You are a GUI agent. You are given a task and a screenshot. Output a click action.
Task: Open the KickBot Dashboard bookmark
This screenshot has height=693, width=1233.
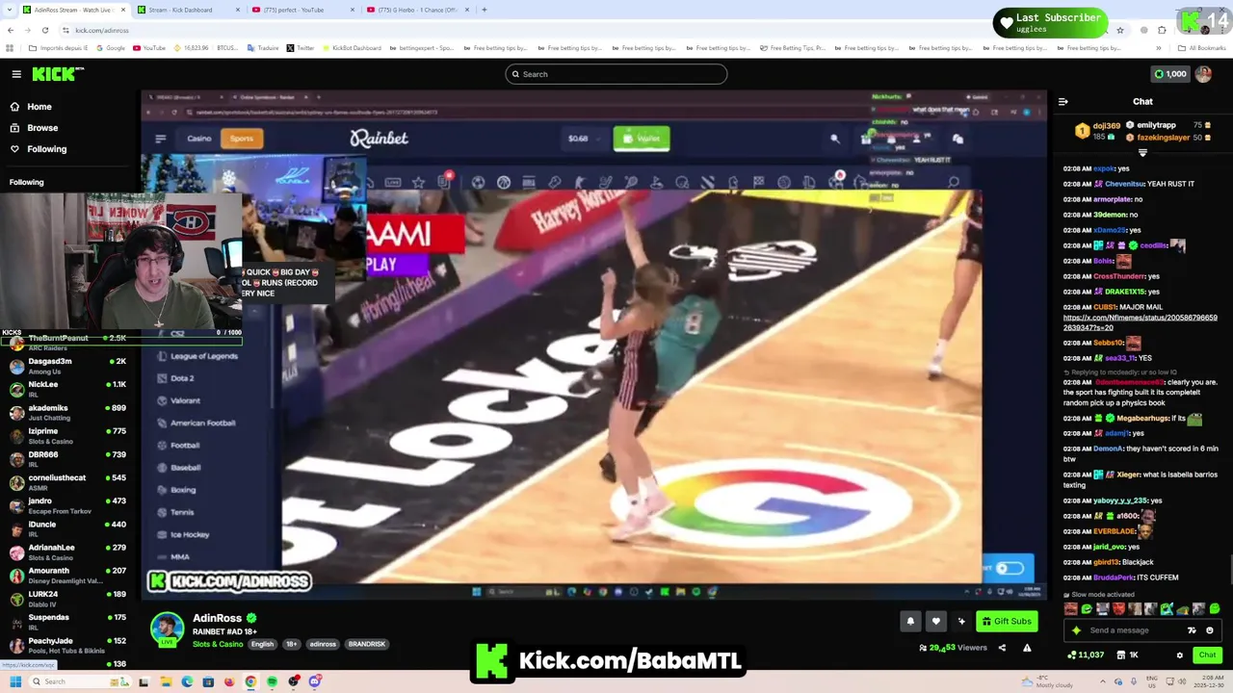(352, 48)
